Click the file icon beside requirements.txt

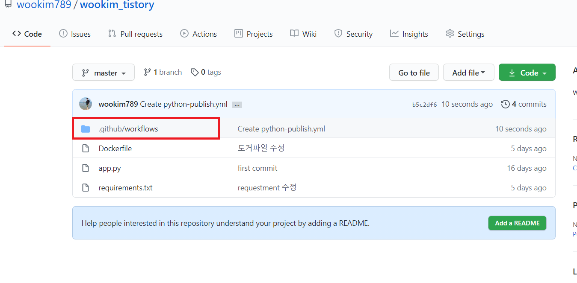point(86,188)
